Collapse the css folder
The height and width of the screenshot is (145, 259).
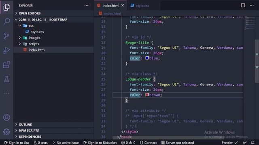pos(53,26)
